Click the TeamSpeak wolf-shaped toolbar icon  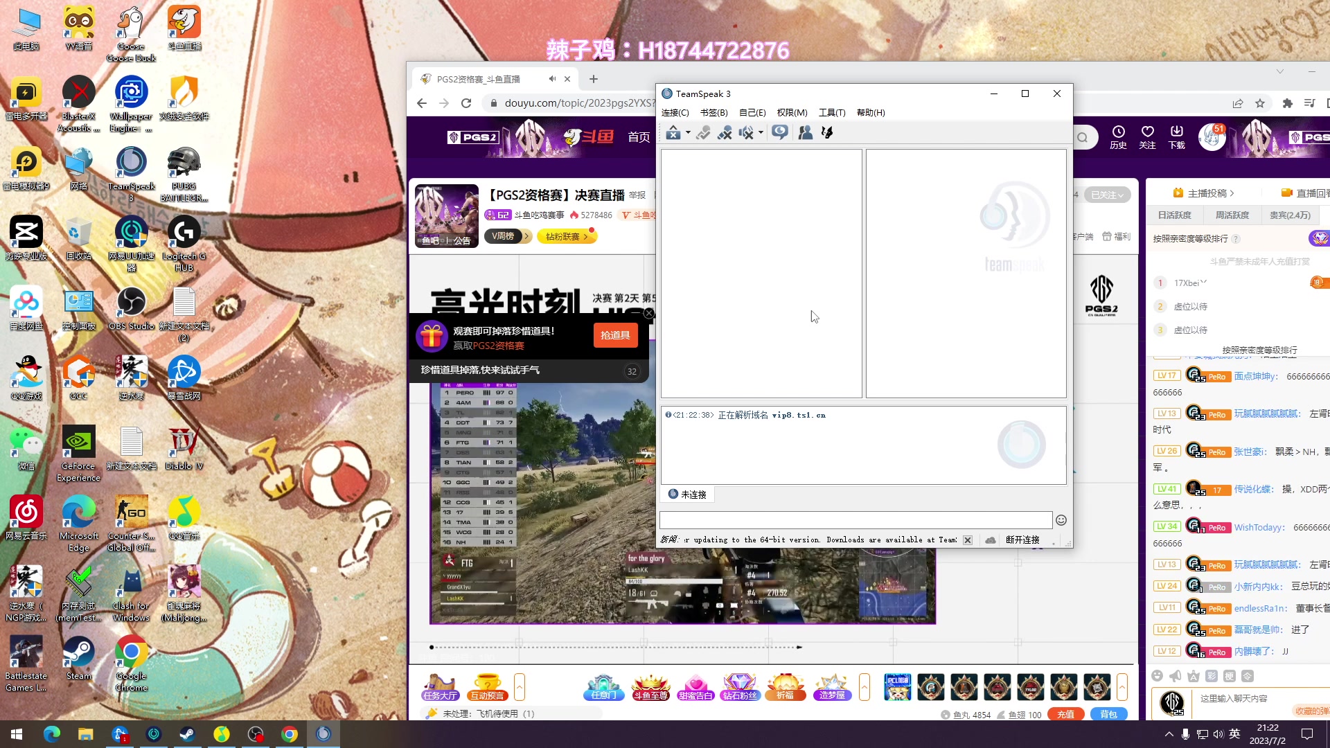point(827,132)
